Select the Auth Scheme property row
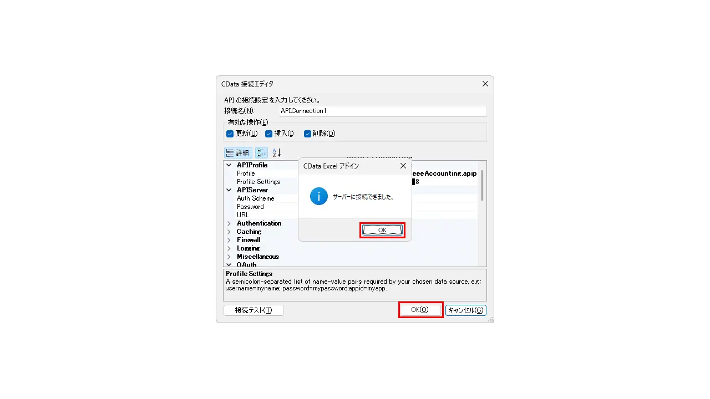This screenshot has height=399, width=710. click(351, 198)
